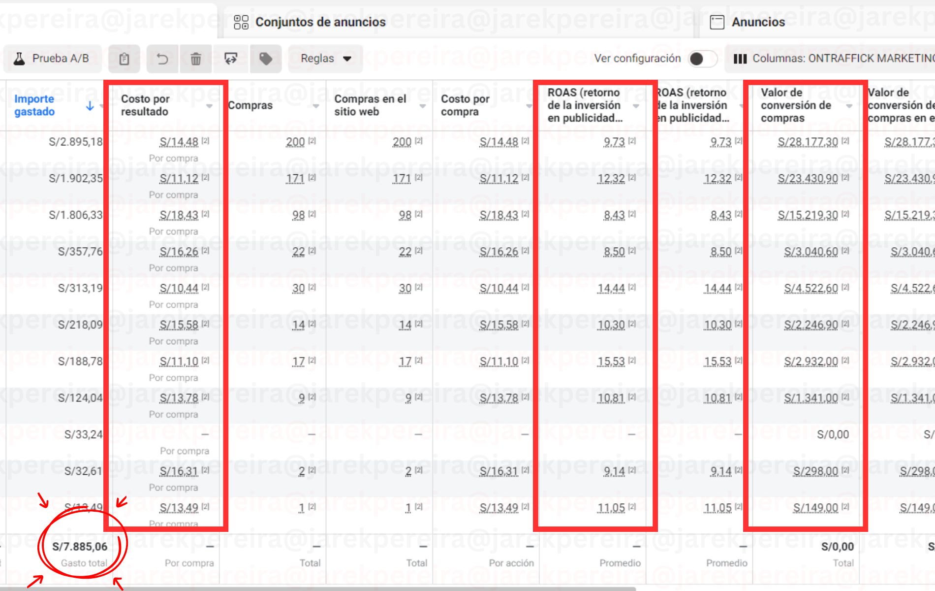Click the tag label icon
Image resolution: width=935 pixels, height=591 pixels.
(x=266, y=59)
